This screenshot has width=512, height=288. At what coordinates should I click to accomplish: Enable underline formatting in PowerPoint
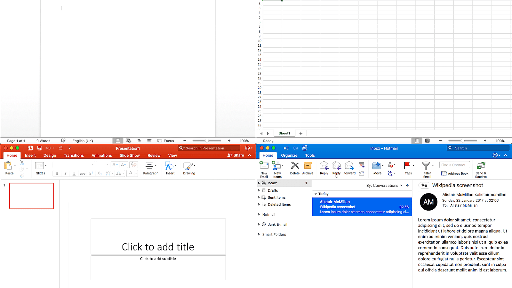pyautogui.click(x=74, y=173)
